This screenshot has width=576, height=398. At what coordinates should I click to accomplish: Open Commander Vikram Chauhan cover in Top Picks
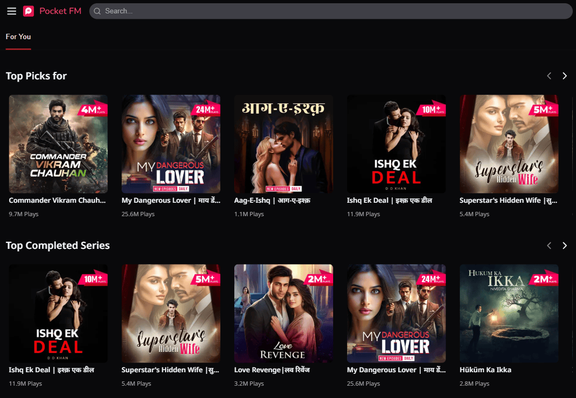click(x=58, y=144)
